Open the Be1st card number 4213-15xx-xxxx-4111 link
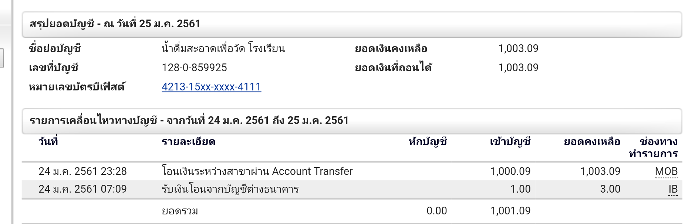The width and height of the screenshot is (695, 224). 211,87
